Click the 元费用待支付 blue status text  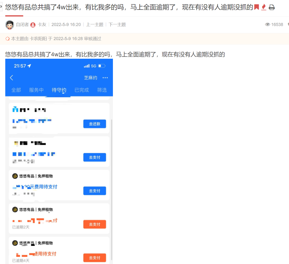[x=44, y=187]
